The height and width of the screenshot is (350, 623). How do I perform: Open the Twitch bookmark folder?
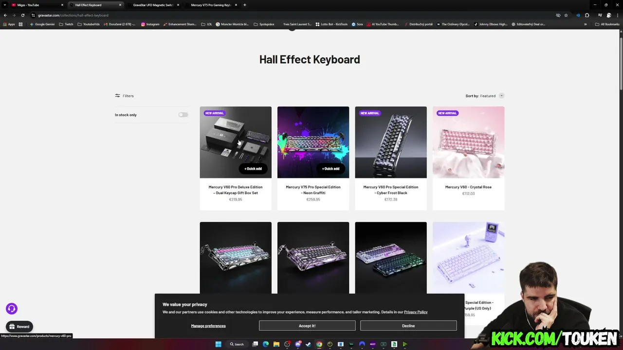(66, 24)
